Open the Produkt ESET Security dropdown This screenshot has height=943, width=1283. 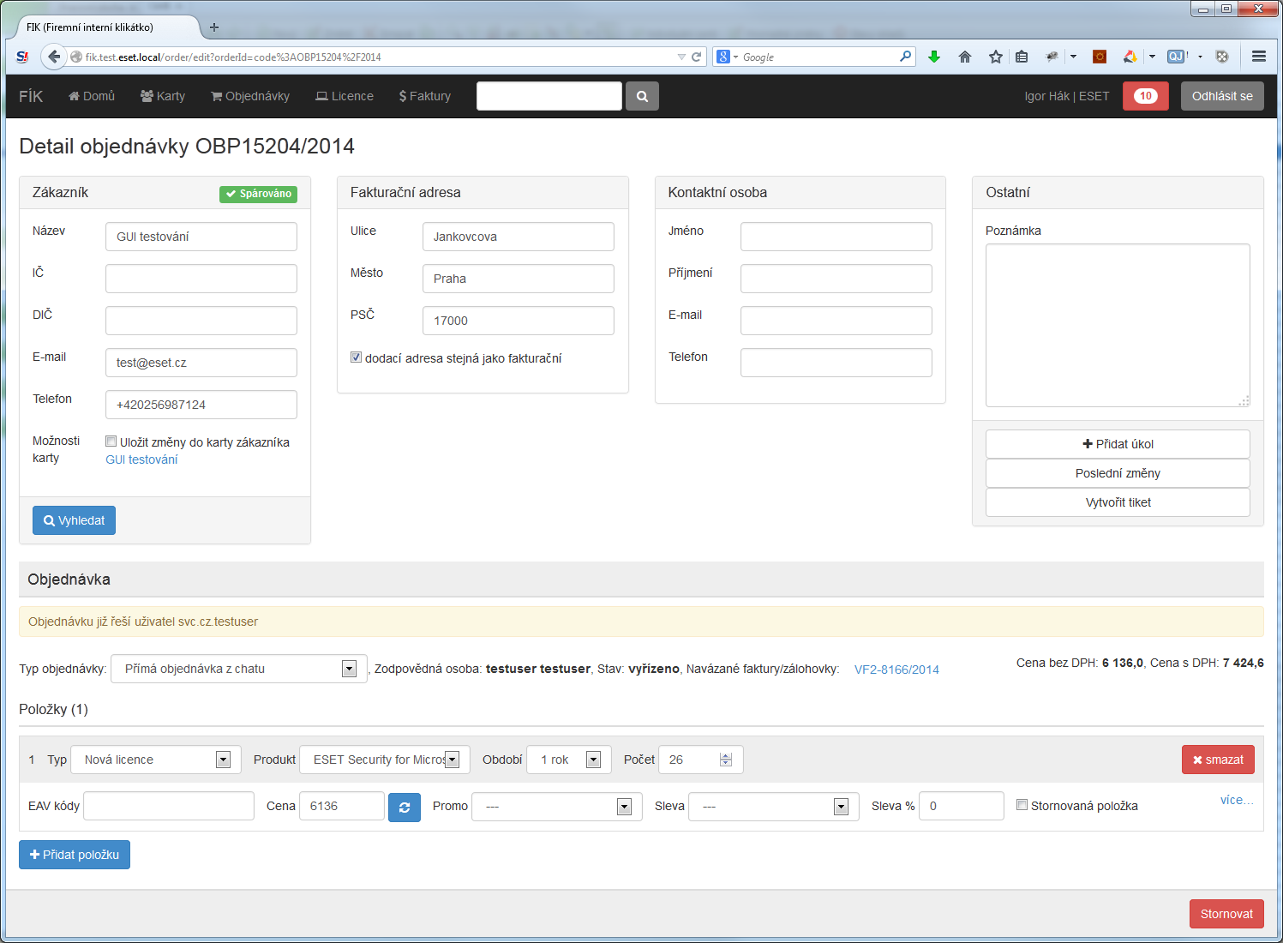[x=385, y=760]
